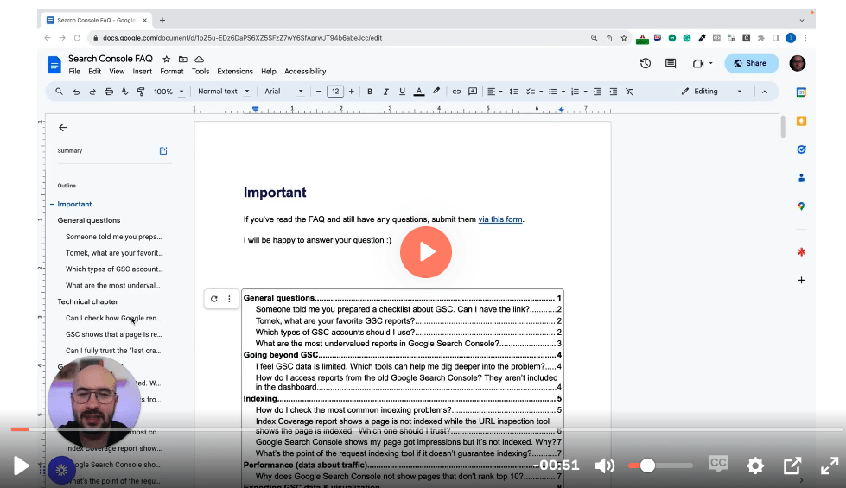Show the comments history
Image resolution: width=846 pixels, height=488 pixels.
point(671,63)
